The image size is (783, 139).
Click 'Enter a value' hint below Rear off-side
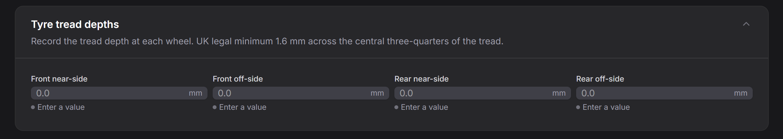point(606,107)
